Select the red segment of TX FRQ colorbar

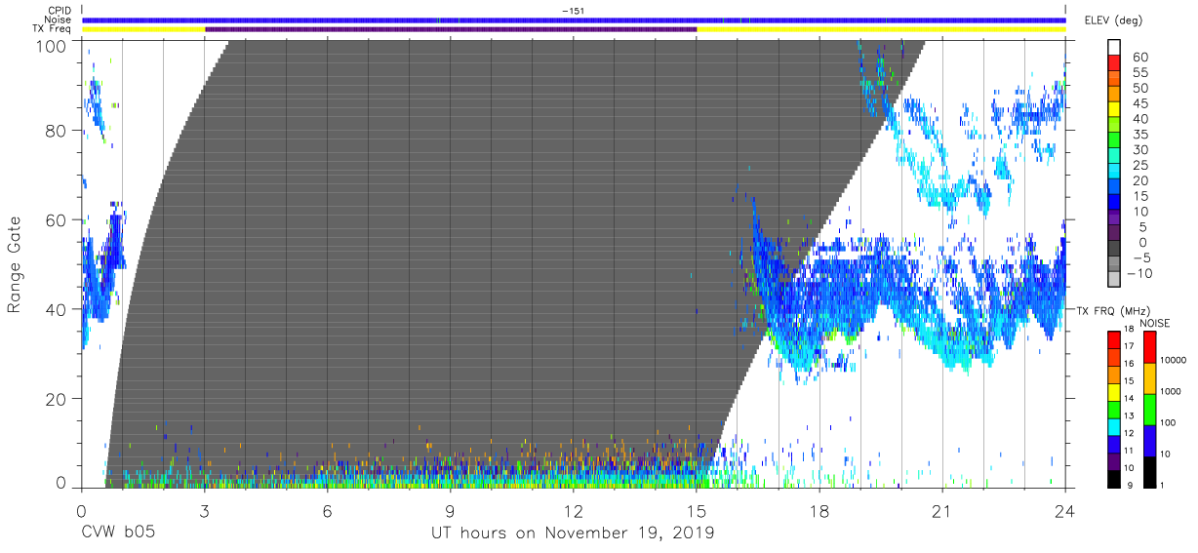tap(1114, 338)
